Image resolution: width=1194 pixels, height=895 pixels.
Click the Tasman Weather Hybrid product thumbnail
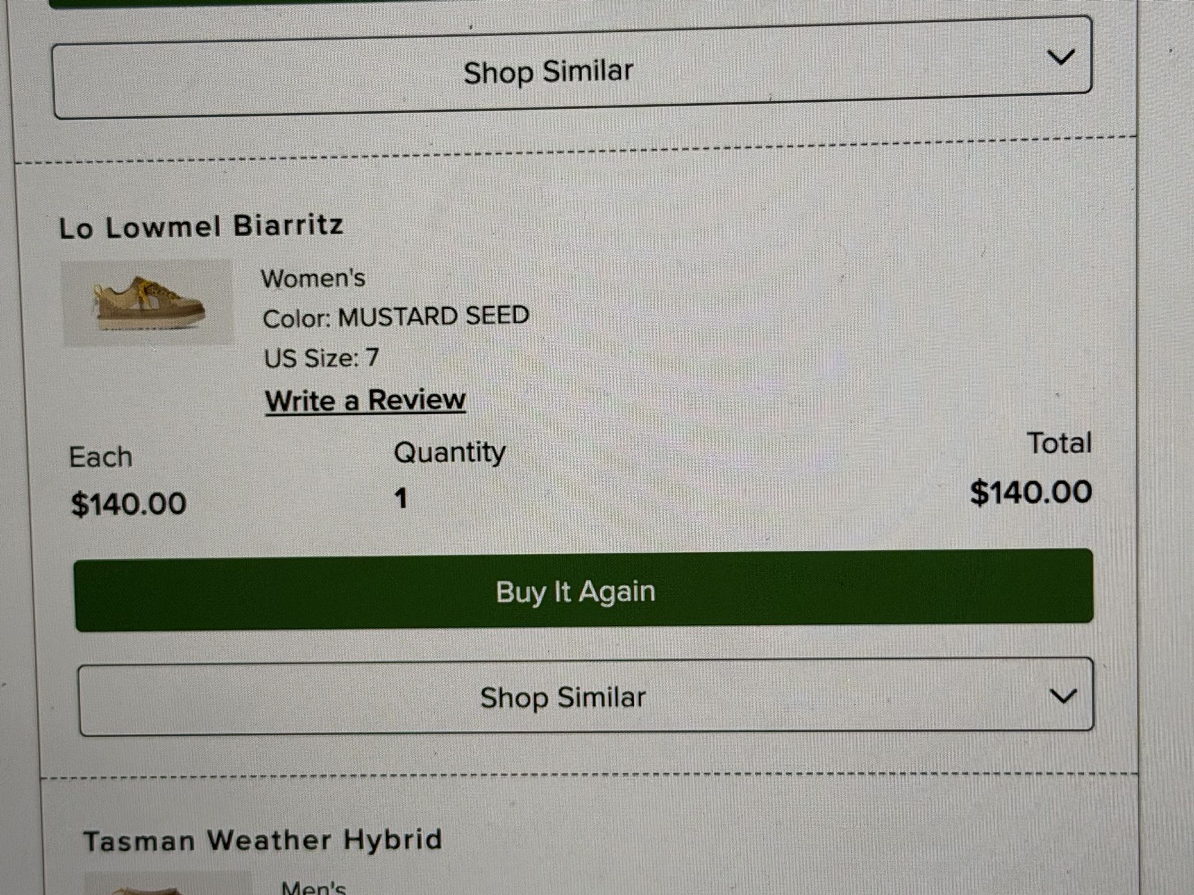coord(168,884)
